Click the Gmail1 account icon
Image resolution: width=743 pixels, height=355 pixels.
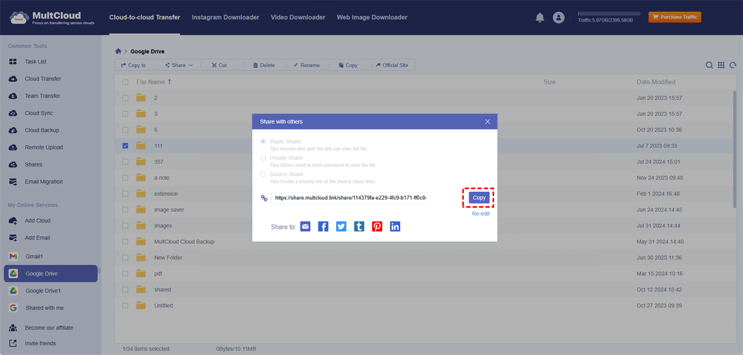(x=13, y=256)
